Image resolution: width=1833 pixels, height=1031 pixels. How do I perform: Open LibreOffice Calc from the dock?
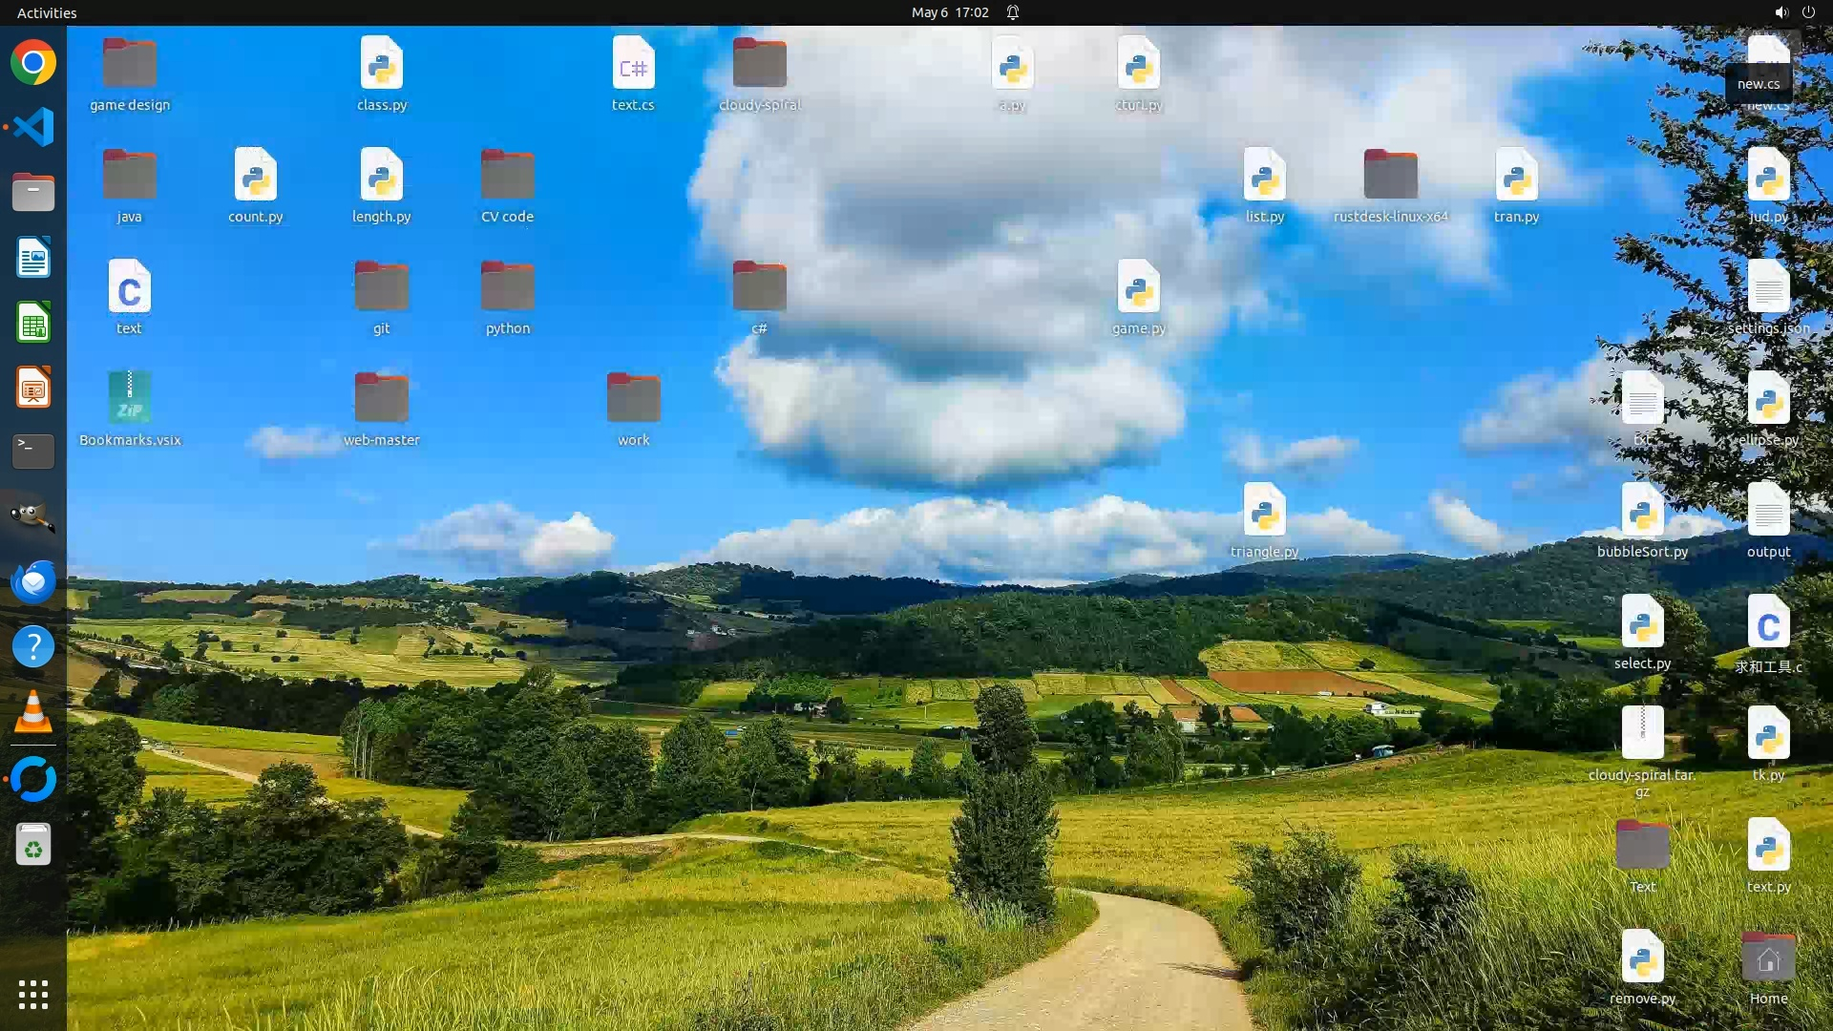[x=33, y=323]
